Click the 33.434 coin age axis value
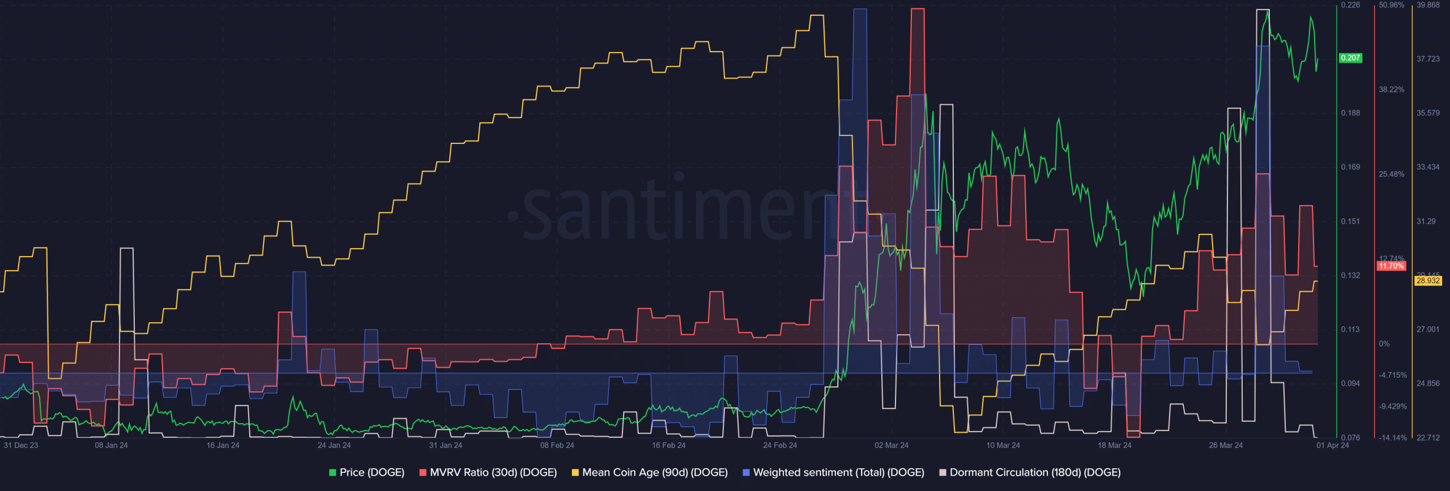The height and width of the screenshot is (491, 1450). (x=1428, y=167)
